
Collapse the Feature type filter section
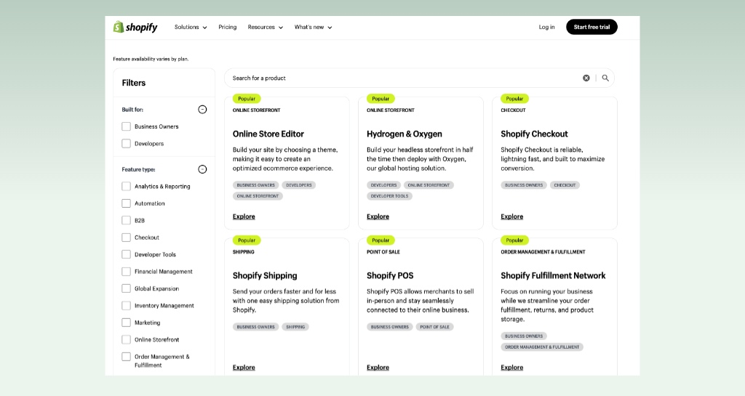(202, 169)
